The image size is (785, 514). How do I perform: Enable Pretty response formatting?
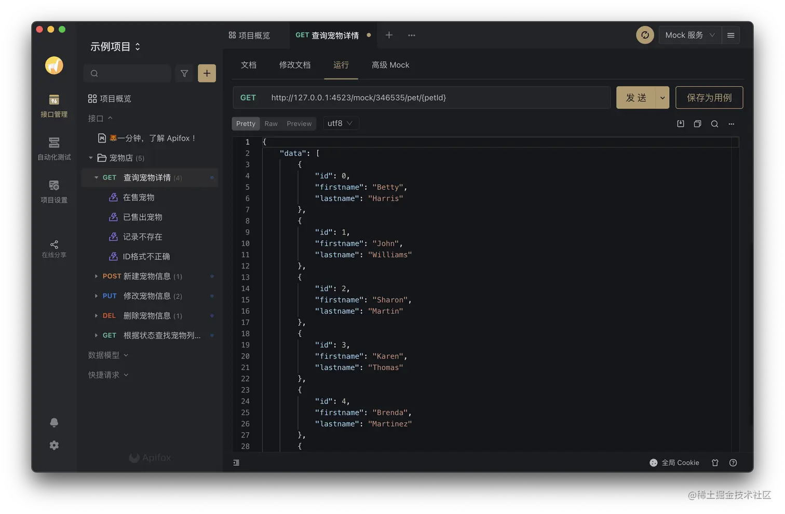click(245, 123)
